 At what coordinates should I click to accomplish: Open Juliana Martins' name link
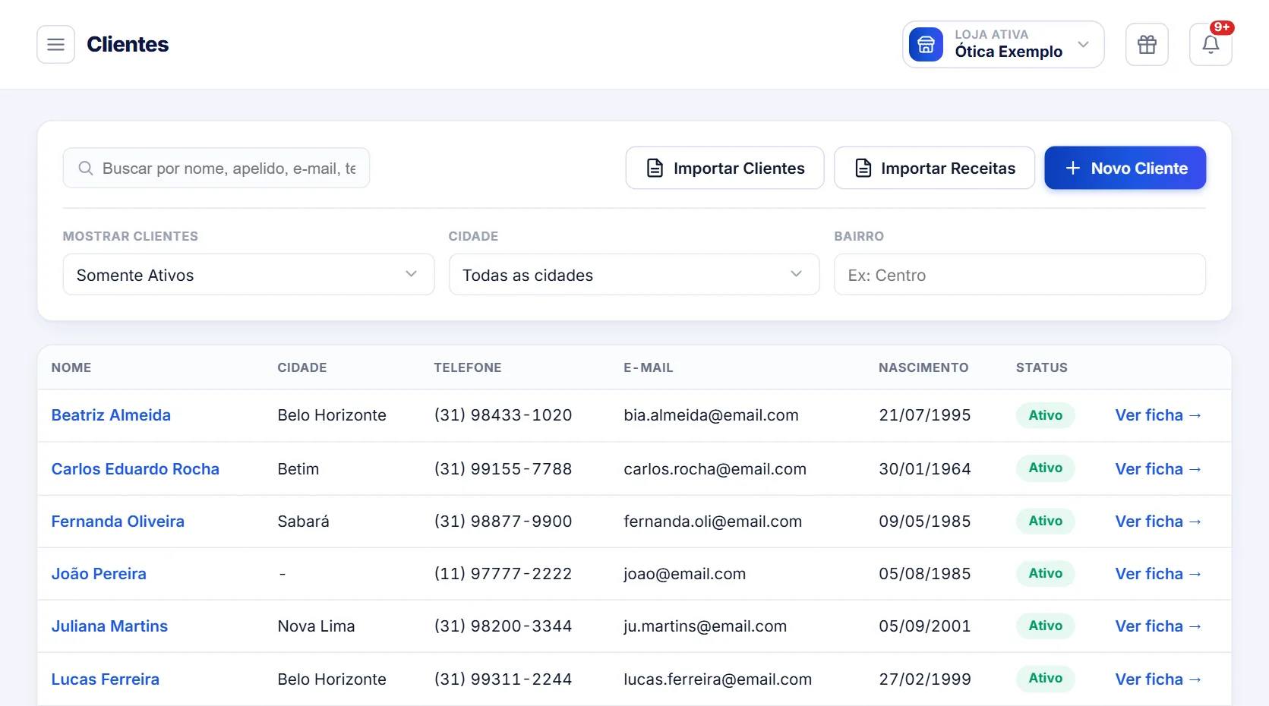109,626
